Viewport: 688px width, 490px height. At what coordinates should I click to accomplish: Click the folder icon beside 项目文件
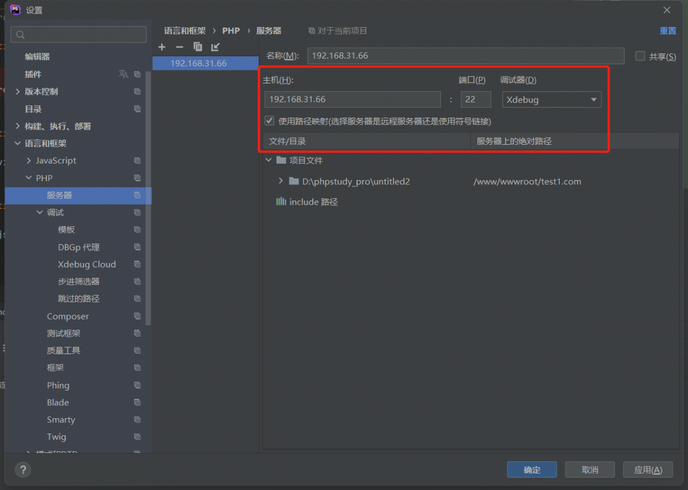tap(280, 159)
